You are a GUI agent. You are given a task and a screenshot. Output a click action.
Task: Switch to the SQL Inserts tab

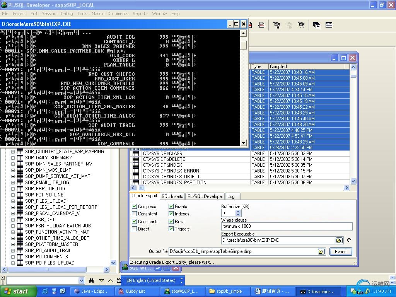(172, 196)
